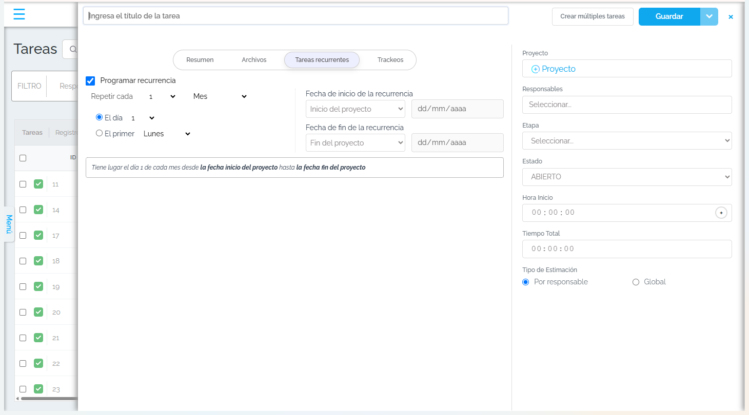The height and width of the screenshot is (415, 749).
Task: Choose Global estimation type
Action: [636, 282]
